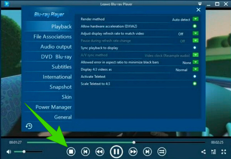The image size is (231, 159).
Task: Open the share icon
Action: [x=204, y=152]
